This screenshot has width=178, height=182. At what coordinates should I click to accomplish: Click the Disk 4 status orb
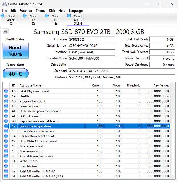point(69,16)
